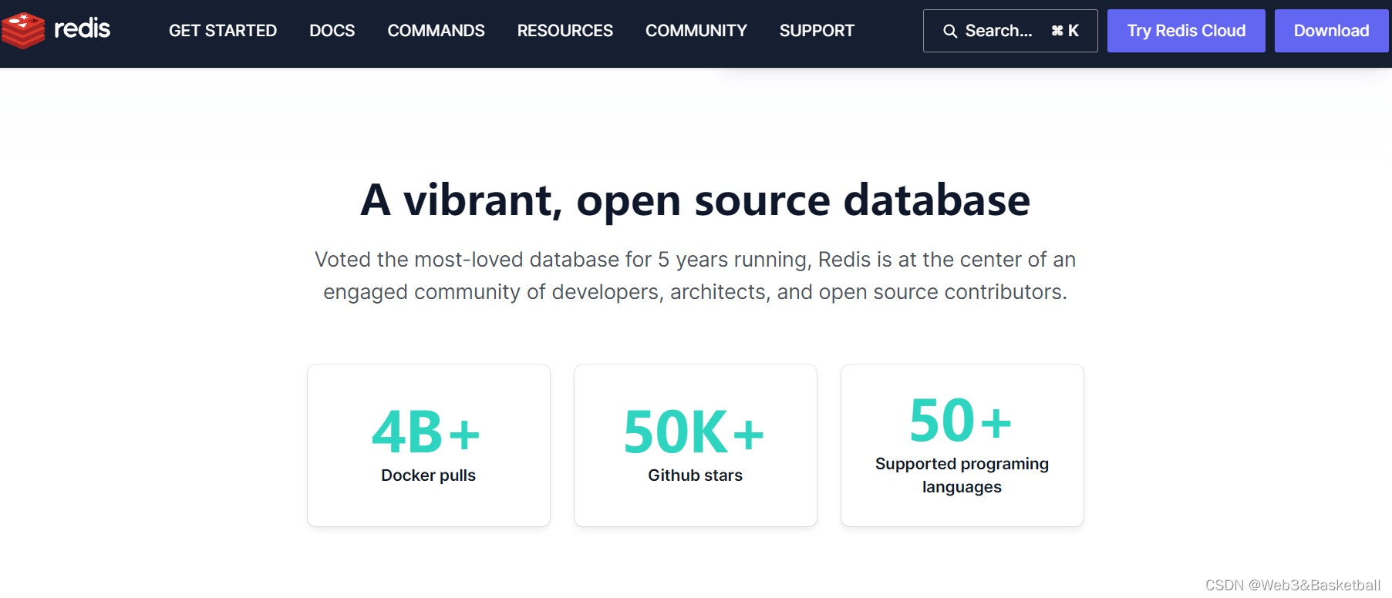
Task: Go to the COMMANDS page
Action: pyautogui.click(x=436, y=31)
